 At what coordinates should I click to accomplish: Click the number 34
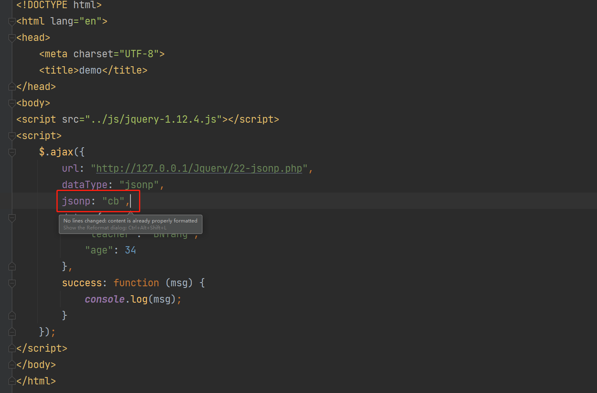[130, 250]
